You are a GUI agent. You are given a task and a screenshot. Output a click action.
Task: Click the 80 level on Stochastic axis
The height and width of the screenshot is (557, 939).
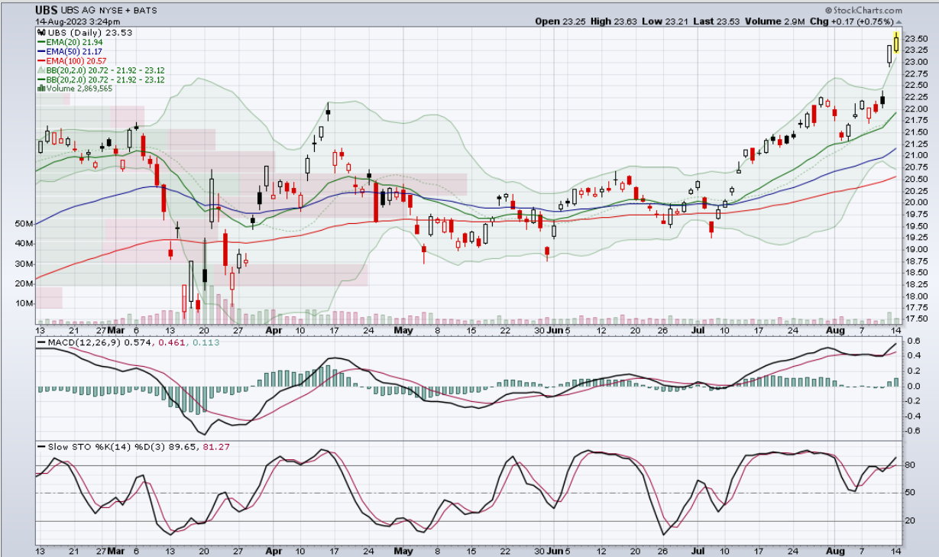point(910,465)
